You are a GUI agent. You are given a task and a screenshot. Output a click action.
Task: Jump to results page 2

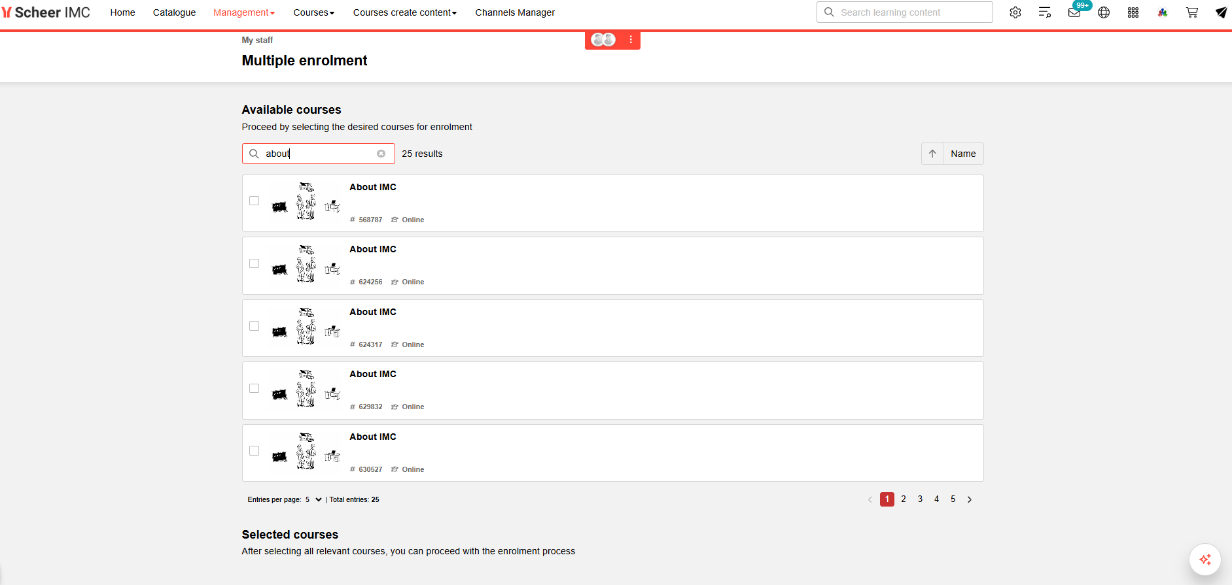pos(904,499)
